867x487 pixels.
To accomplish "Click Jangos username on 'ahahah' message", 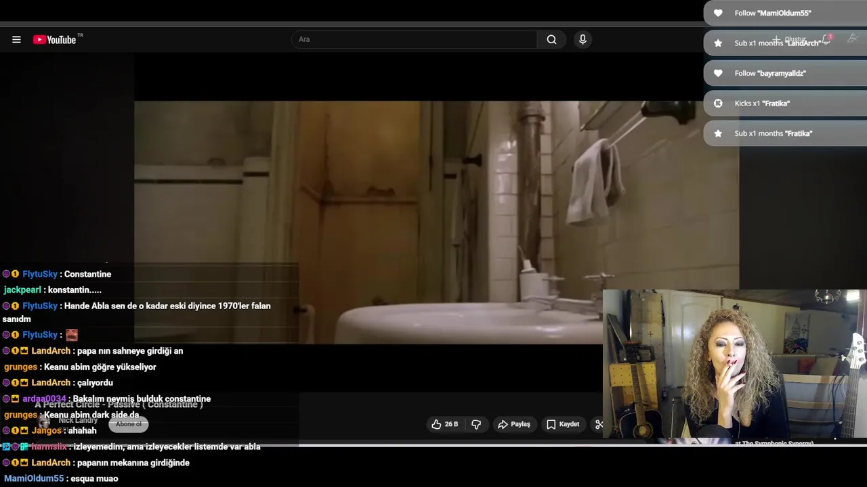I will pyautogui.click(x=46, y=431).
